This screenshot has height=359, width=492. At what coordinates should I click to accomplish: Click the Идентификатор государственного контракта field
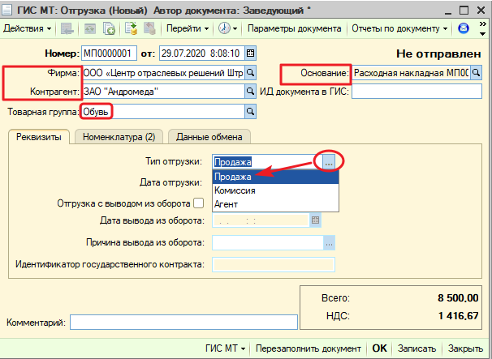[x=274, y=265]
